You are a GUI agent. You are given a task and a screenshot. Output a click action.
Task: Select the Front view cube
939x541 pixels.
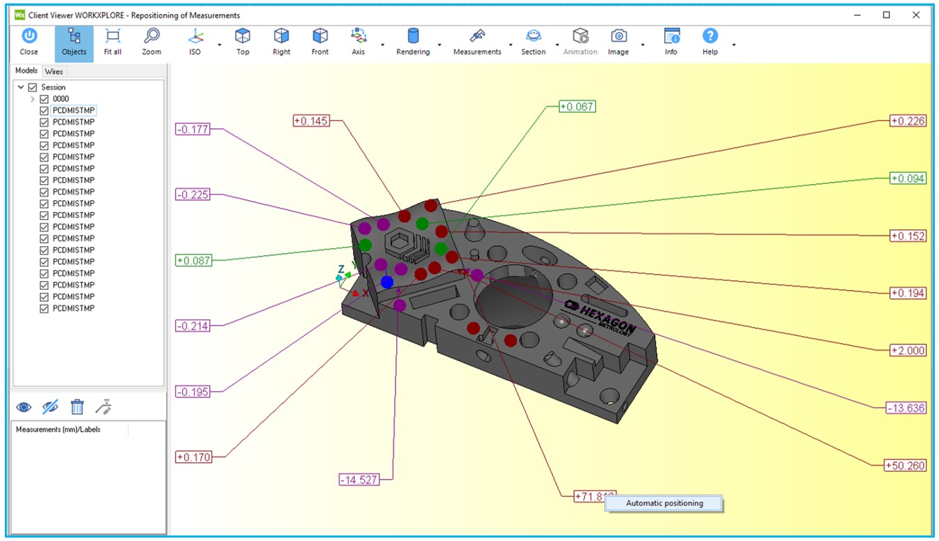coord(320,36)
